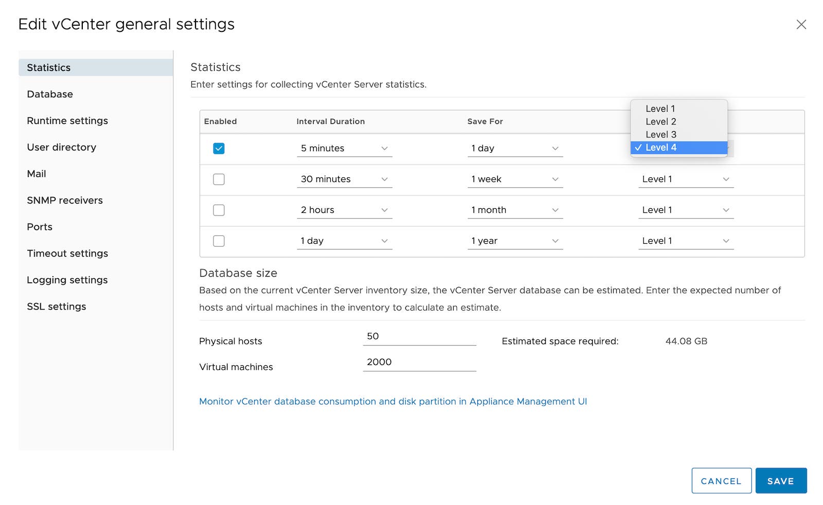This screenshot has width=823, height=505.
Task: Cancel the settings dialog
Action: tap(721, 480)
